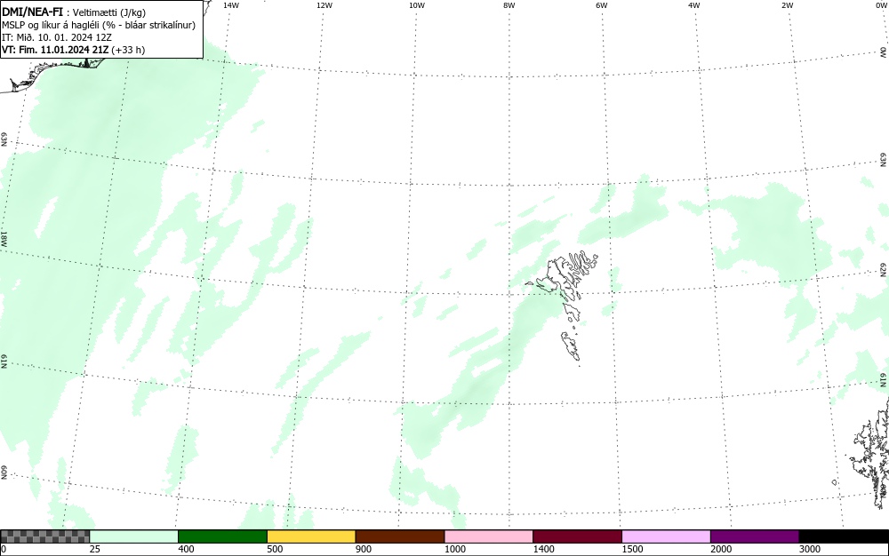
Task: Click legend value "1400"
Action: coord(544,549)
